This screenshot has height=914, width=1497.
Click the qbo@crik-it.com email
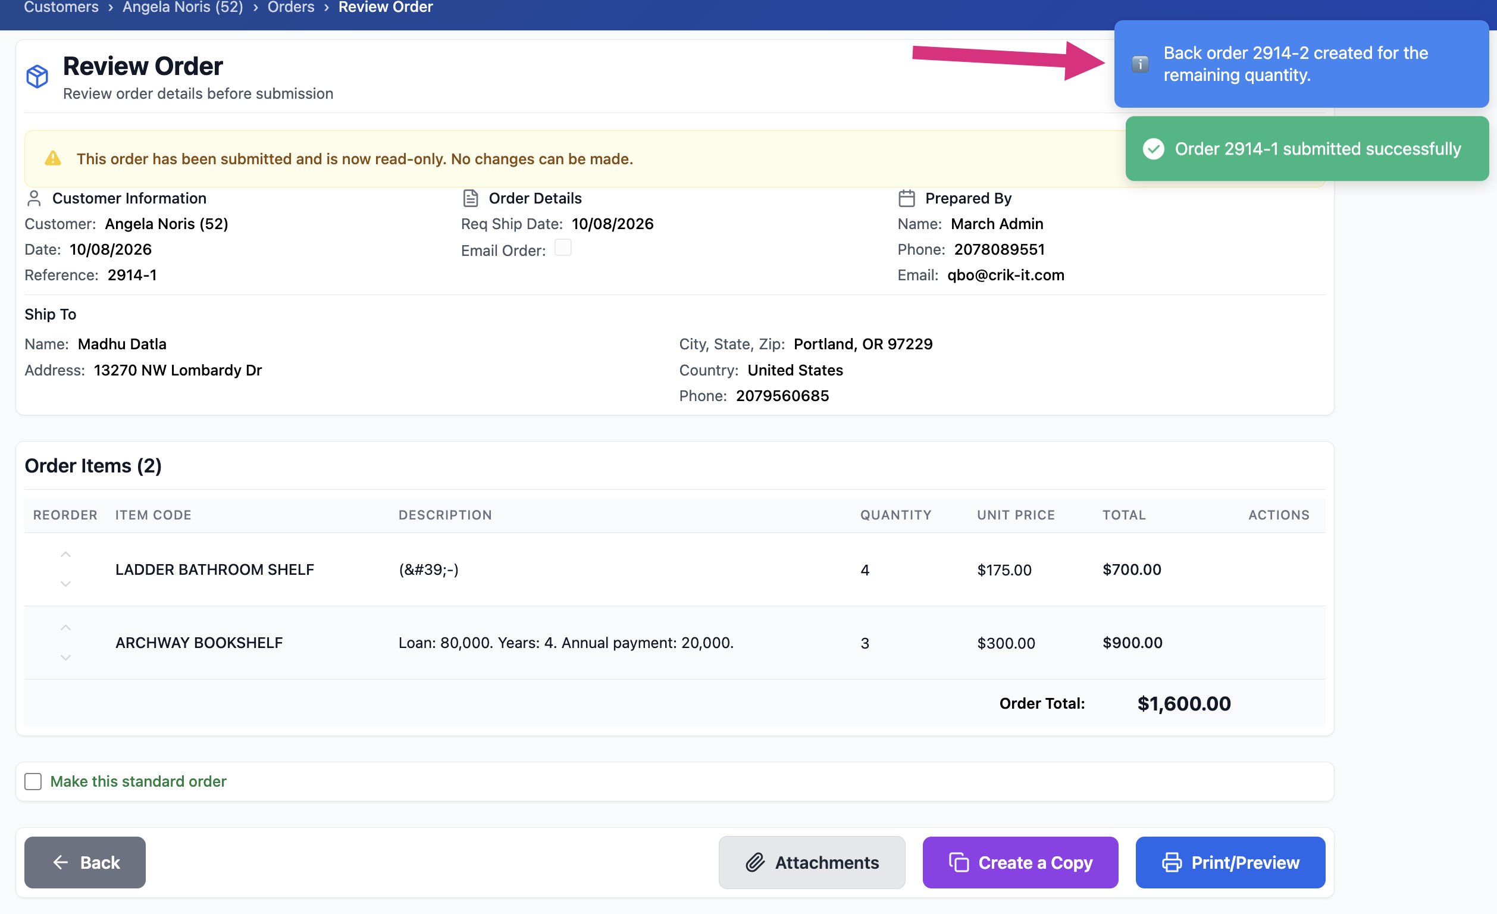(x=1006, y=276)
